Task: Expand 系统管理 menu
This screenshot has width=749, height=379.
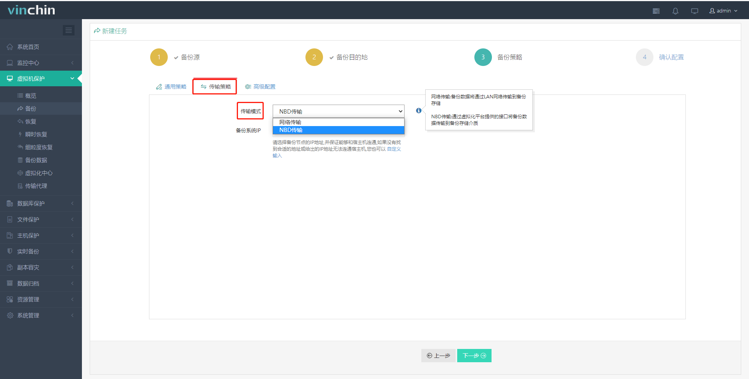Action: click(x=41, y=315)
